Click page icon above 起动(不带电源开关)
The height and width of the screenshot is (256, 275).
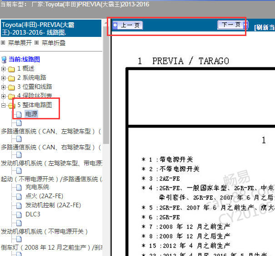tap(19, 171)
